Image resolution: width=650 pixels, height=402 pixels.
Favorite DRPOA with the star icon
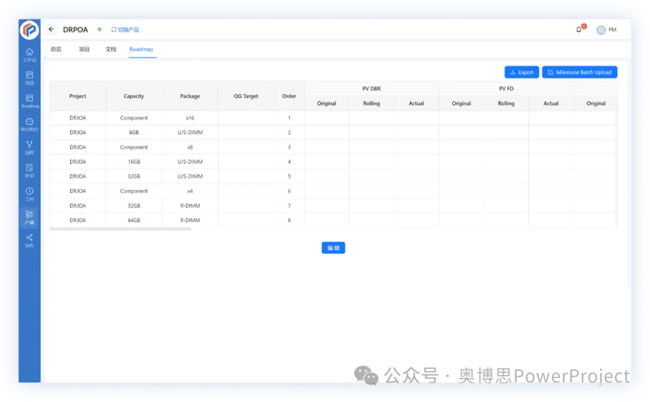click(99, 29)
